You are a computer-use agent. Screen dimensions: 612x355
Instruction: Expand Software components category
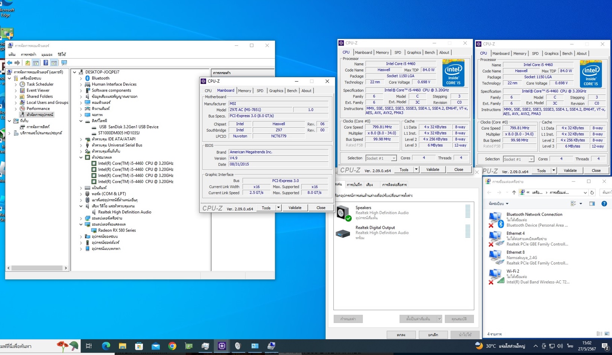[x=81, y=90]
